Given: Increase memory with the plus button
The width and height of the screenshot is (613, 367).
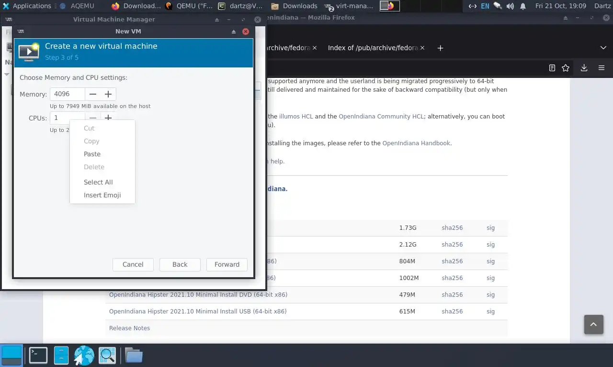Looking at the screenshot, I should [108, 94].
